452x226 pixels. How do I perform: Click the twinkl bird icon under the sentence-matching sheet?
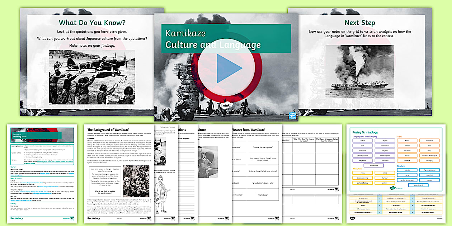click(353, 217)
